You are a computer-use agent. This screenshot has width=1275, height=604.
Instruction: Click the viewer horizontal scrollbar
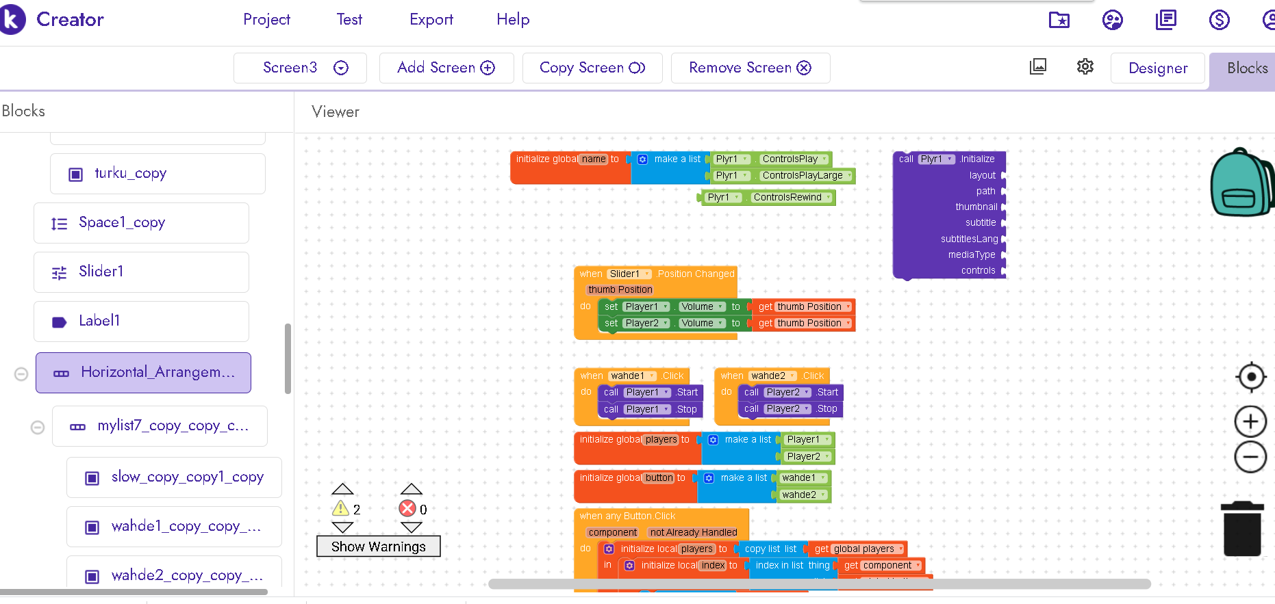[x=819, y=584]
